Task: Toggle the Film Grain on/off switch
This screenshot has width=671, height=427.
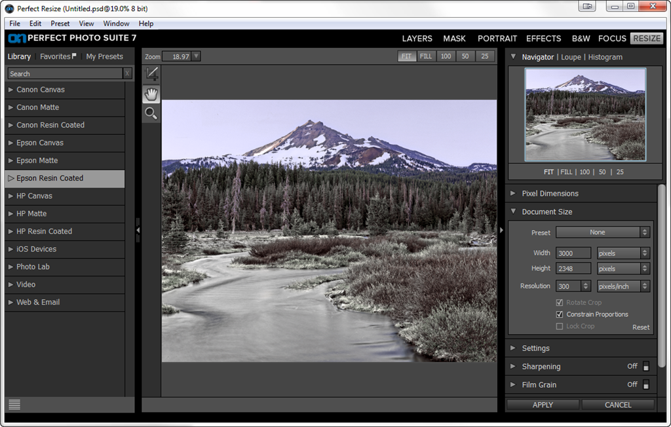Action: [x=645, y=385]
